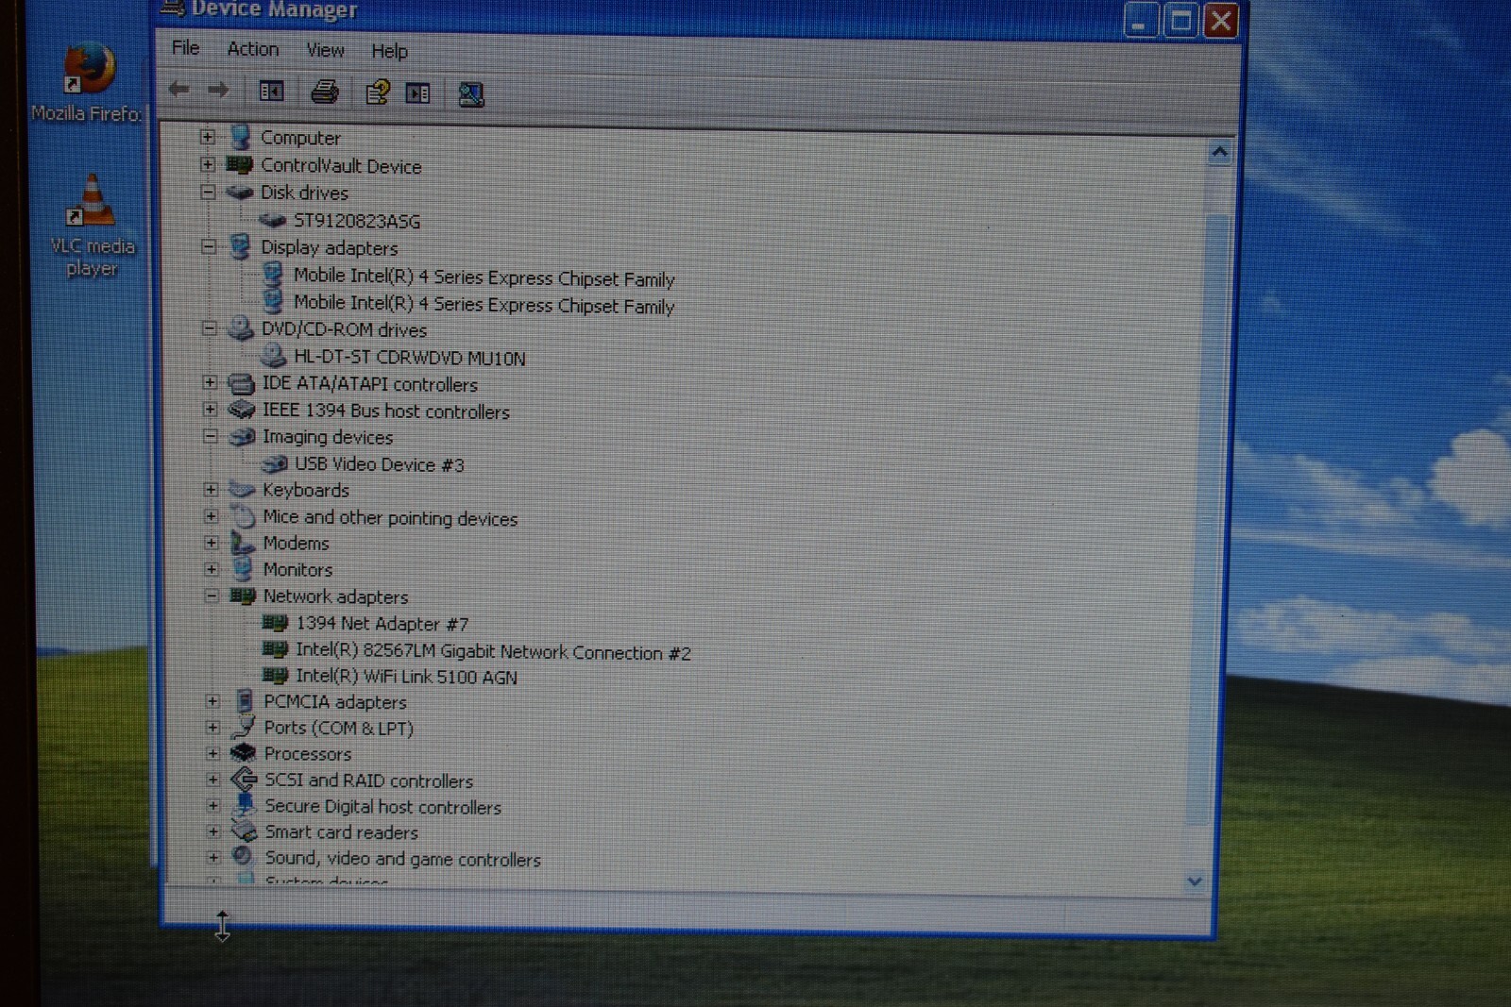Collapse the DVD/CD-ROM drives node
The height and width of the screenshot is (1007, 1511).
pyautogui.click(x=209, y=328)
